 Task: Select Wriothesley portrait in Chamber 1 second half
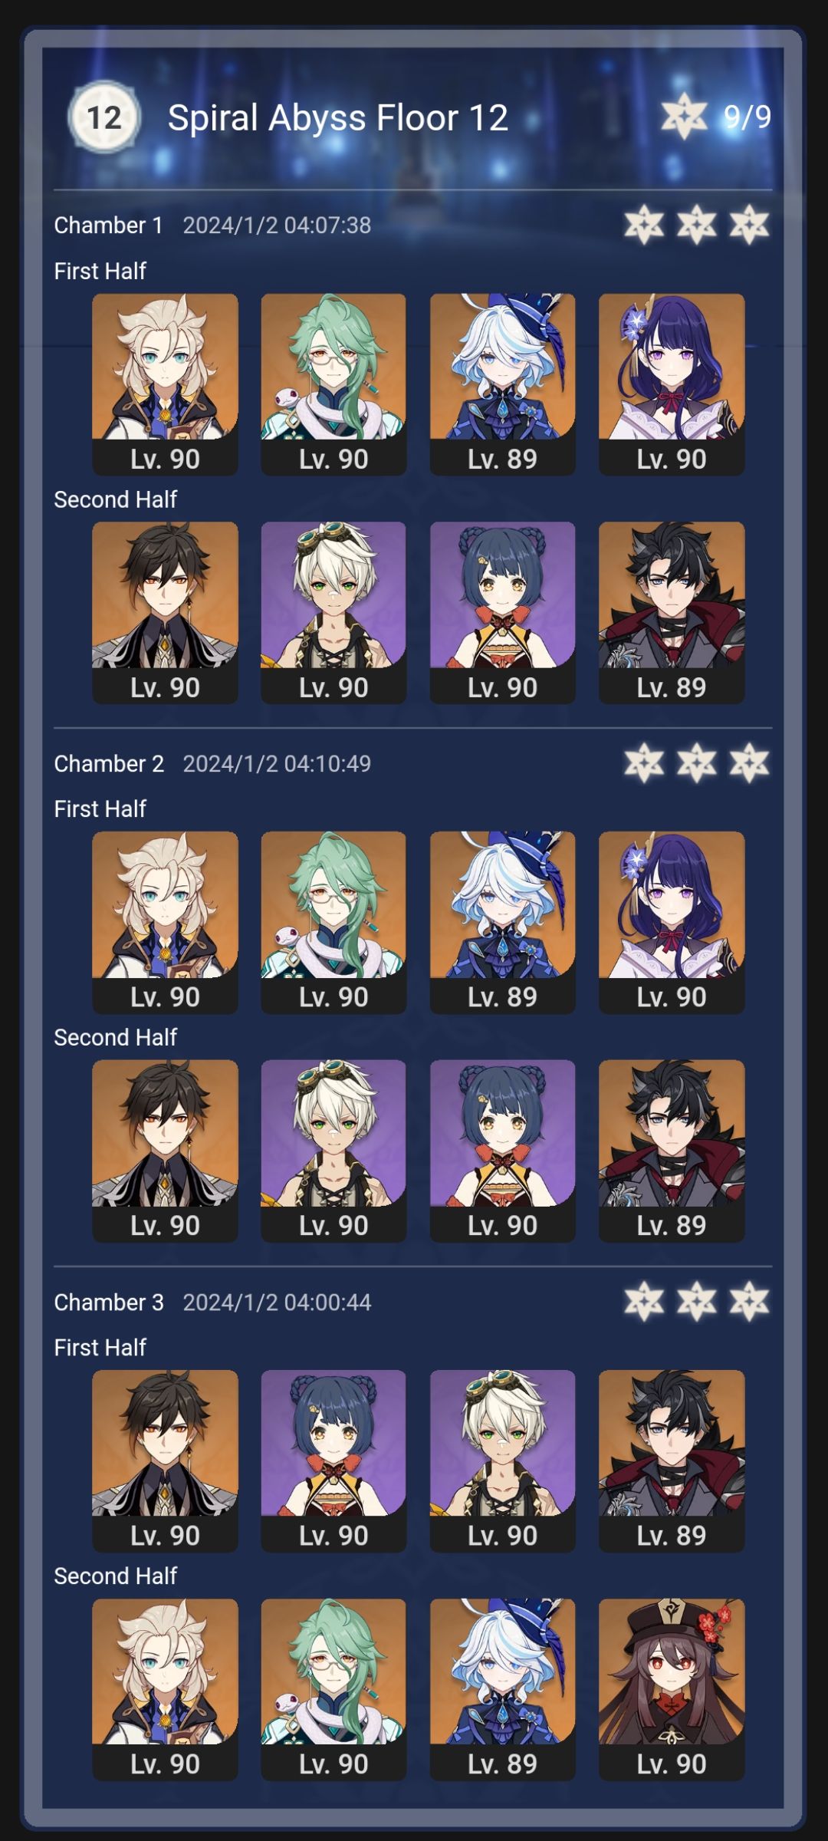[x=672, y=612]
